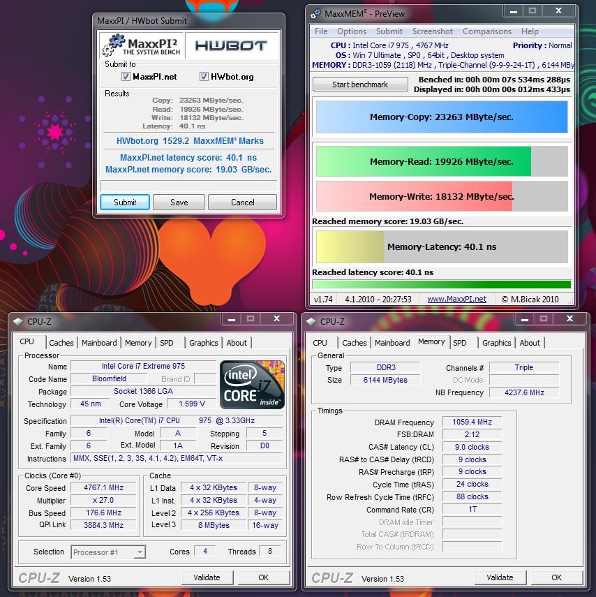Click the QPI Link 3884.3 MHz value
This screenshot has width=596, height=597.
tap(103, 525)
